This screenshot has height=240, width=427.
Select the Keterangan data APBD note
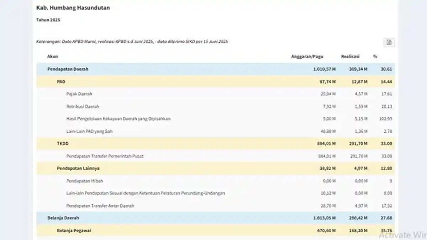132,42
